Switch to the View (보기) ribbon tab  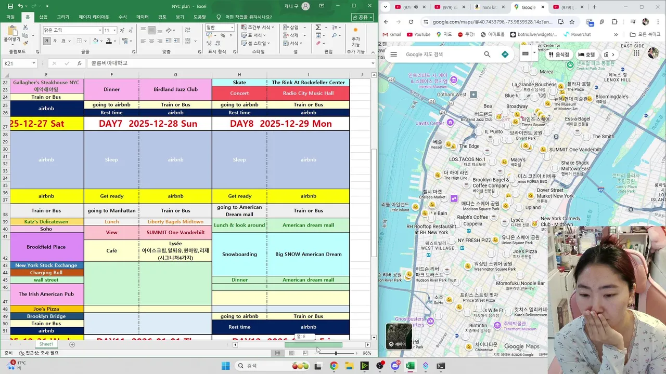[x=180, y=17]
